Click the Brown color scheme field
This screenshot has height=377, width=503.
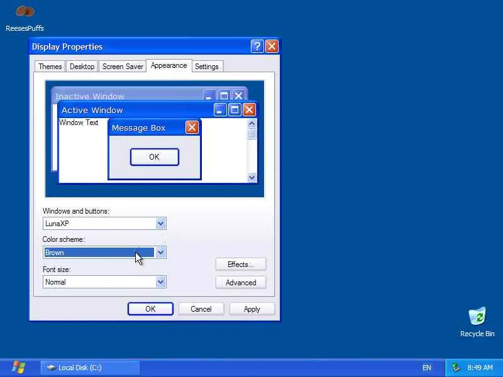point(104,253)
